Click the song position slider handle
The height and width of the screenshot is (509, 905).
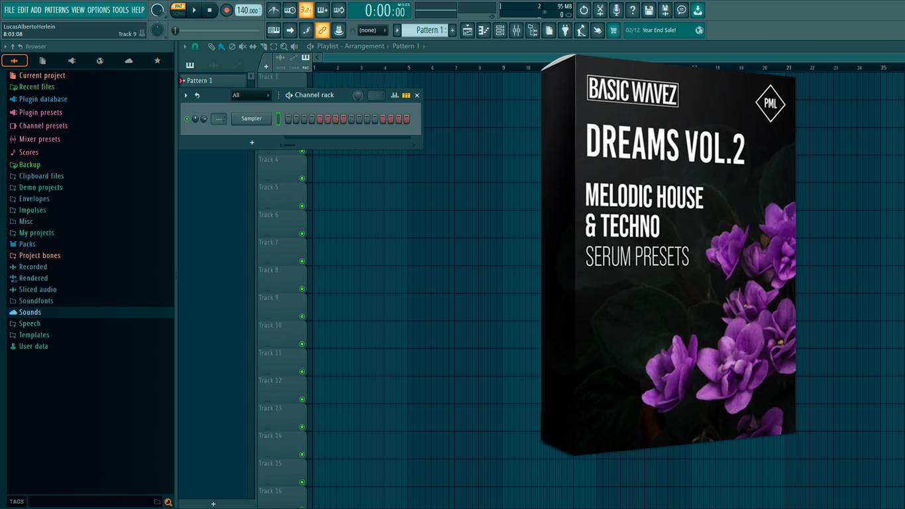coord(176,30)
